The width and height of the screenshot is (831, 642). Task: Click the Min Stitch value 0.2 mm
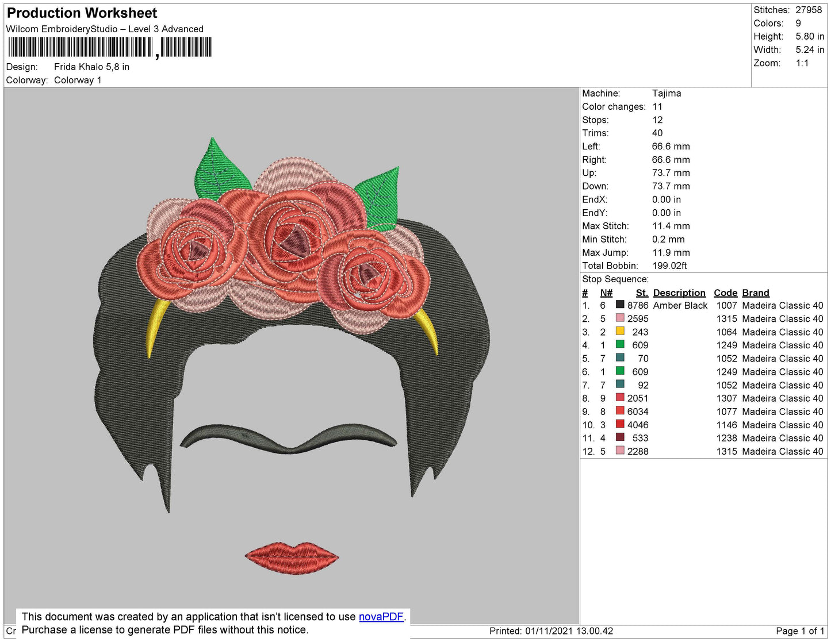click(x=668, y=240)
